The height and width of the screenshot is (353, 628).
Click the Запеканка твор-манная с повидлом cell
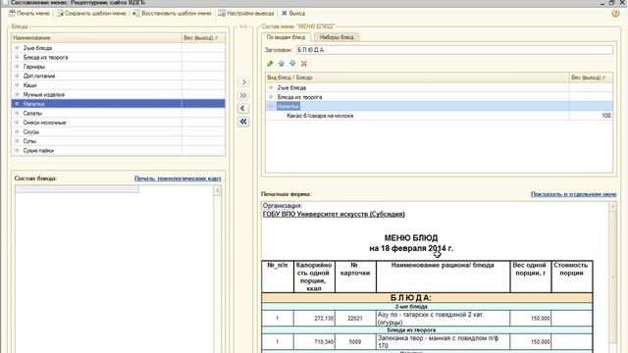click(443, 342)
